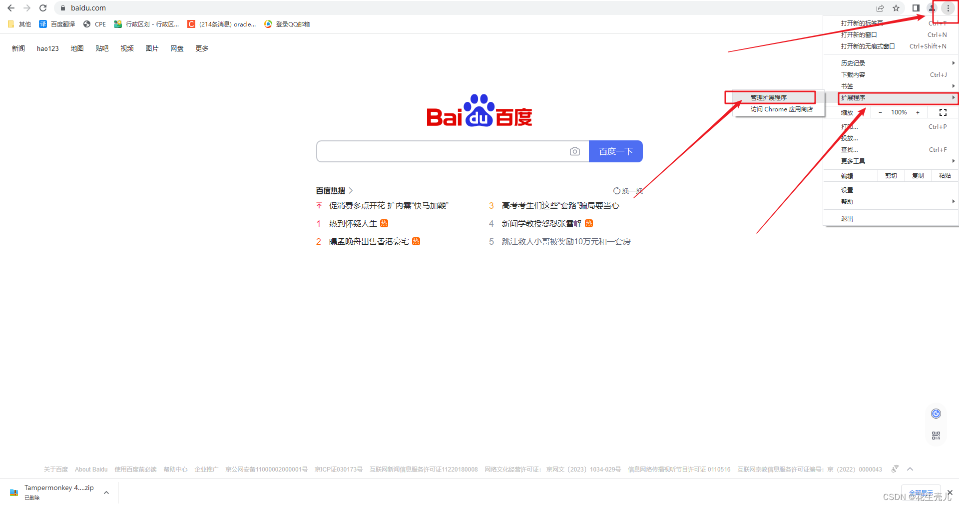Viewport: 959px width, 506px height.
Task: Choose 查找 from the Chrome menu
Action: click(x=891, y=149)
